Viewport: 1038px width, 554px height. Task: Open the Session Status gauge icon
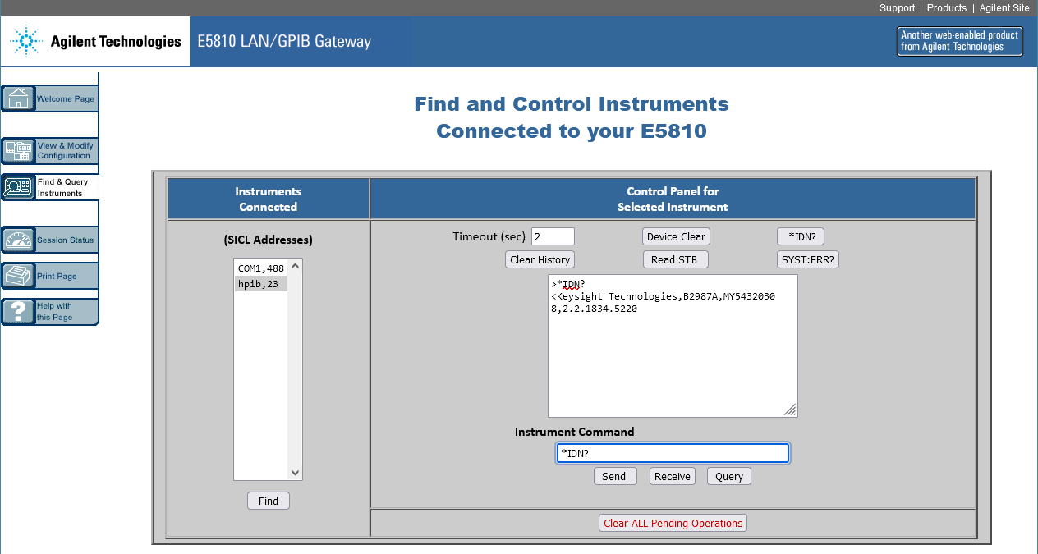(17, 240)
